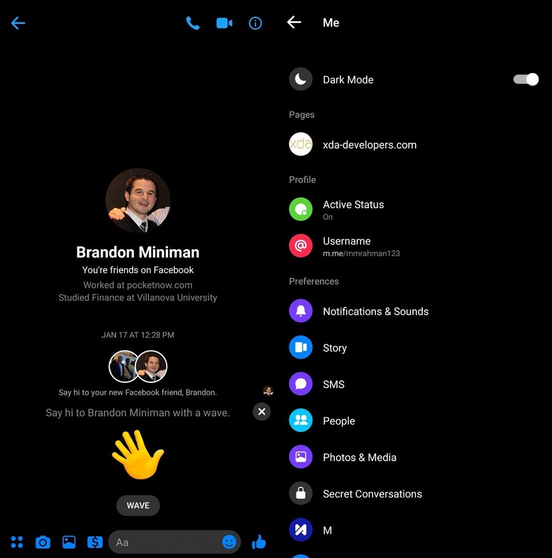The width and height of the screenshot is (552, 558).
Task: Open conversation info details
Action: [x=255, y=23]
